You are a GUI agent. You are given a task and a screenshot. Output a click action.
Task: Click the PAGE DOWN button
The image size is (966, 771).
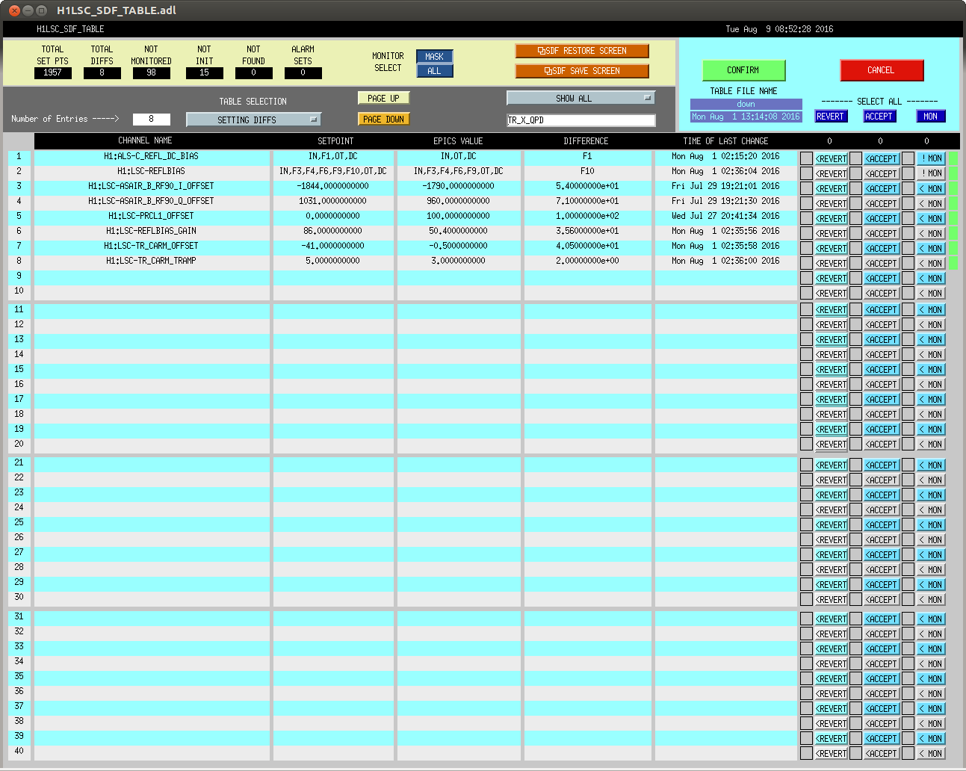(383, 120)
